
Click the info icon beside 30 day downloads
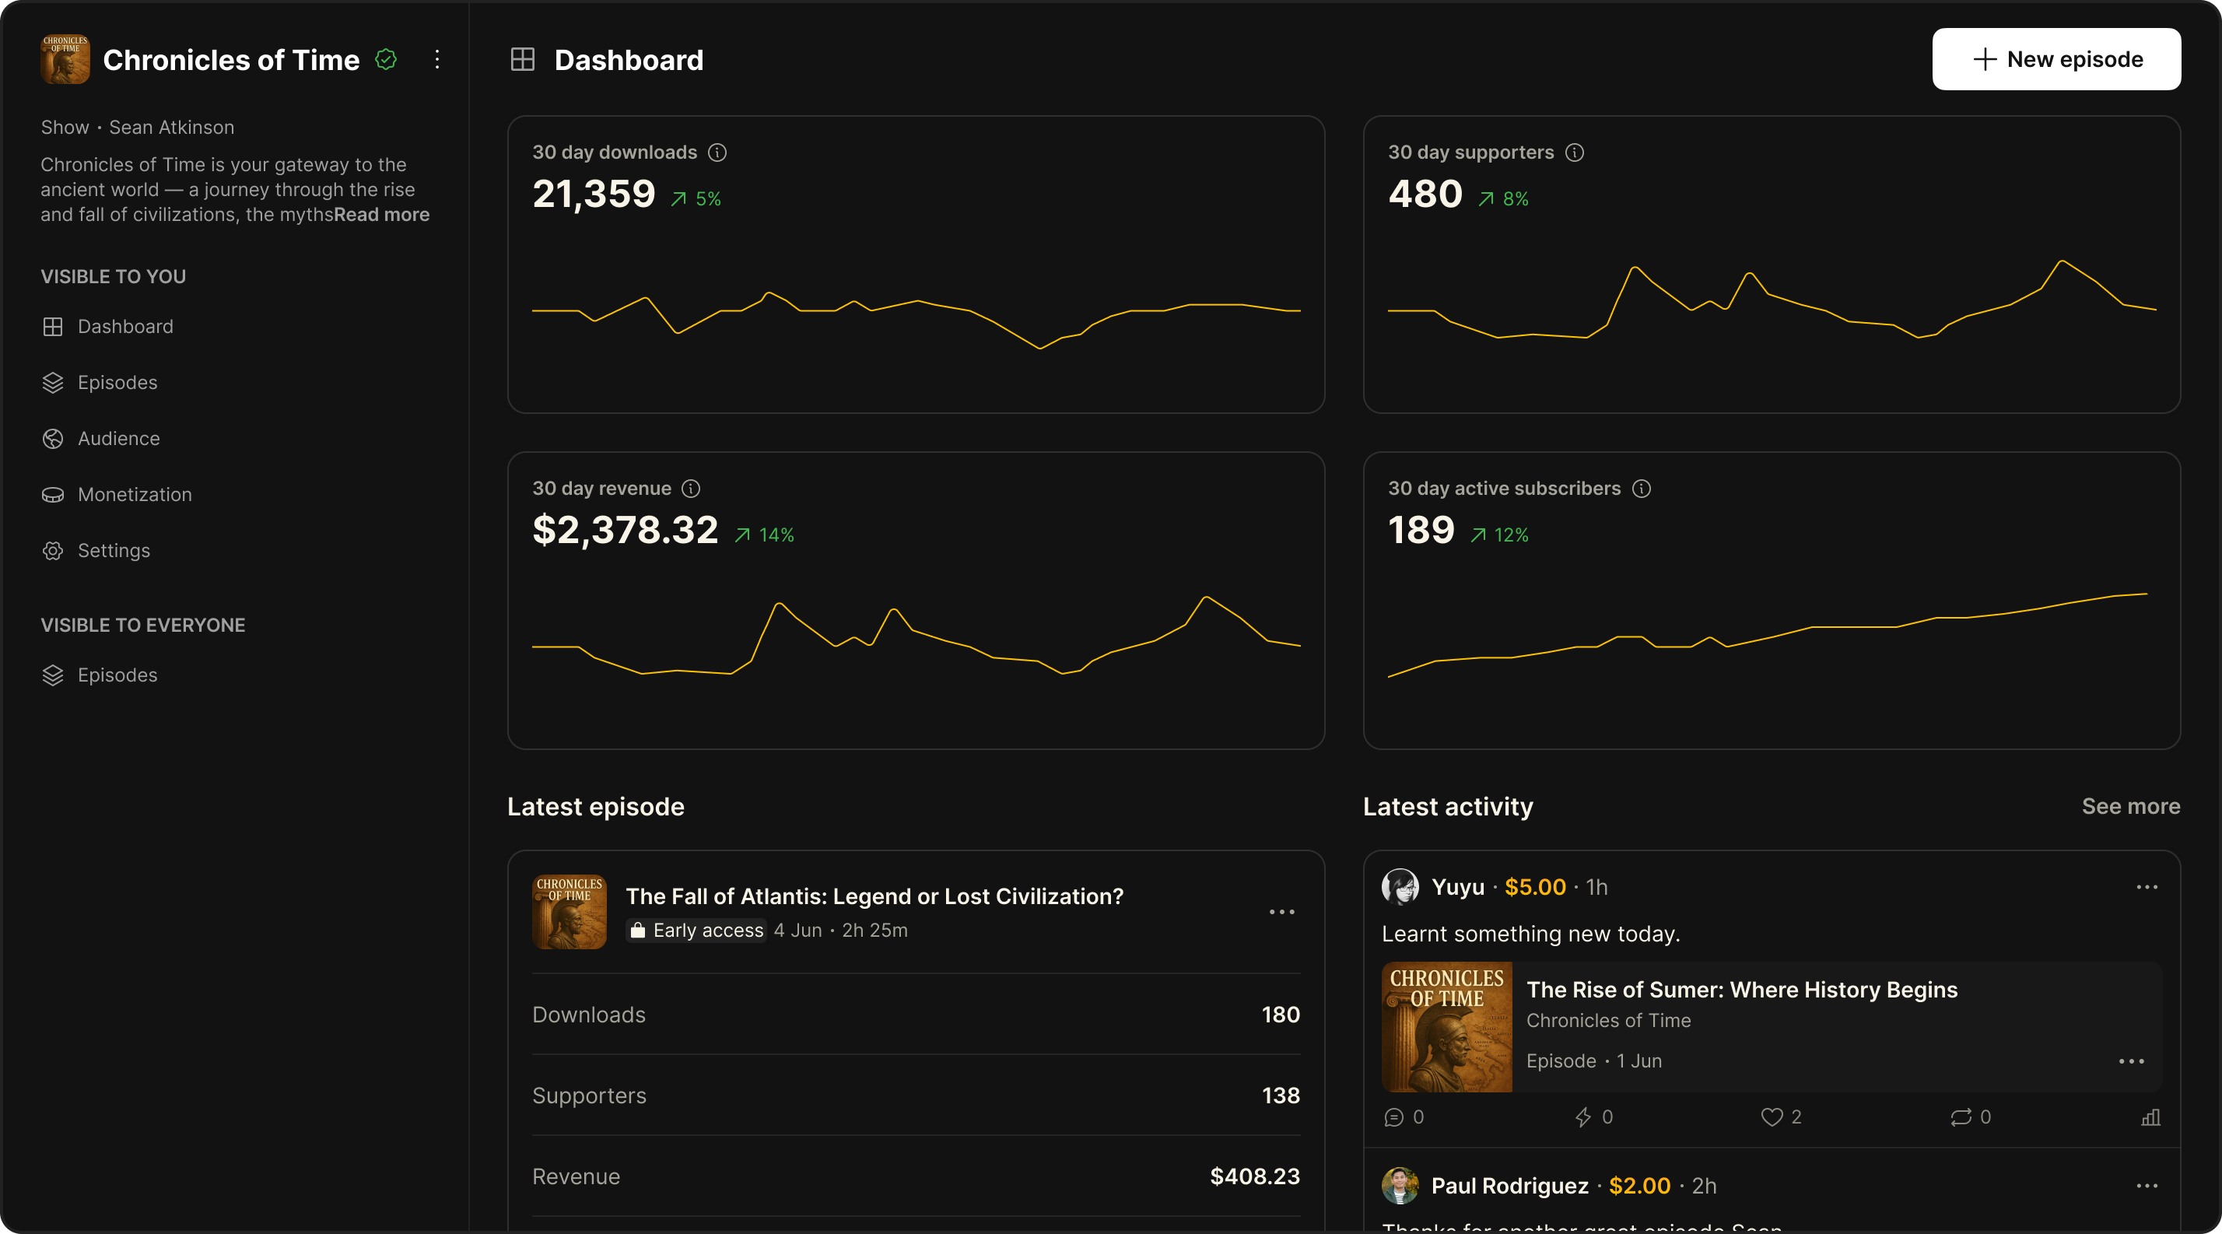[x=717, y=152]
